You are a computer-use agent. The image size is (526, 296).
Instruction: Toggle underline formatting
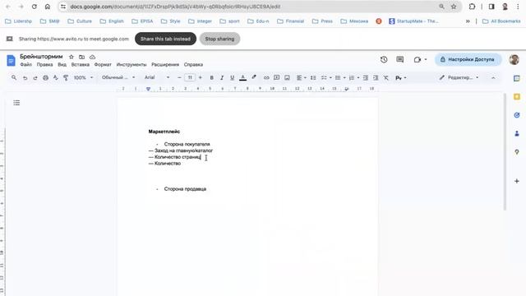(232, 78)
